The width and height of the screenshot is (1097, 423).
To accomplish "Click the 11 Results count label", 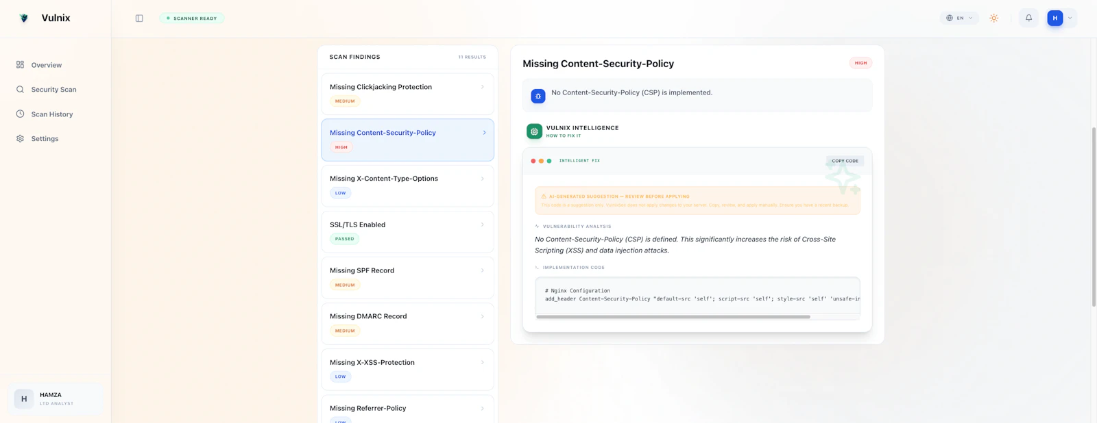I will click(x=472, y=57).
